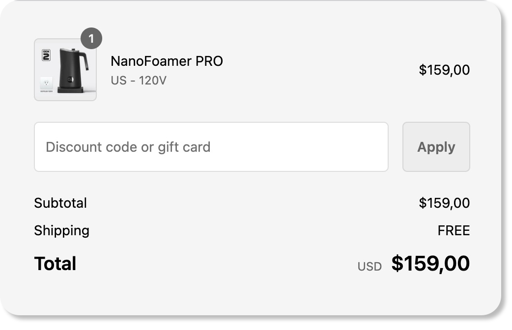Click the USD currency label beside total
This screenshot has height=330, width=512.
(x=370, y=267)
